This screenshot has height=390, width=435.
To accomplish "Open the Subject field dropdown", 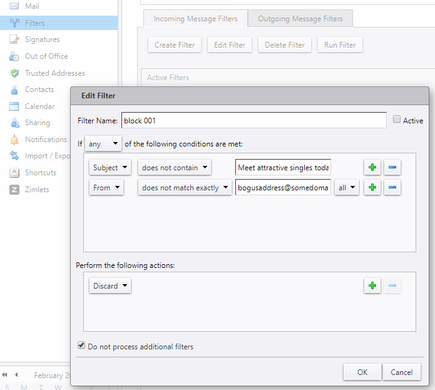I will pyautogui.click(x=110, y=167).
